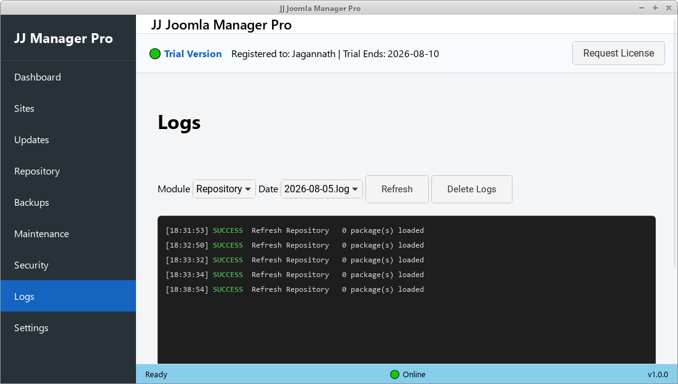Click the Request License button

click(618, 53)
